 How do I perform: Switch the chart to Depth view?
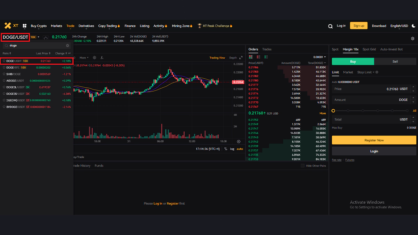233,58
